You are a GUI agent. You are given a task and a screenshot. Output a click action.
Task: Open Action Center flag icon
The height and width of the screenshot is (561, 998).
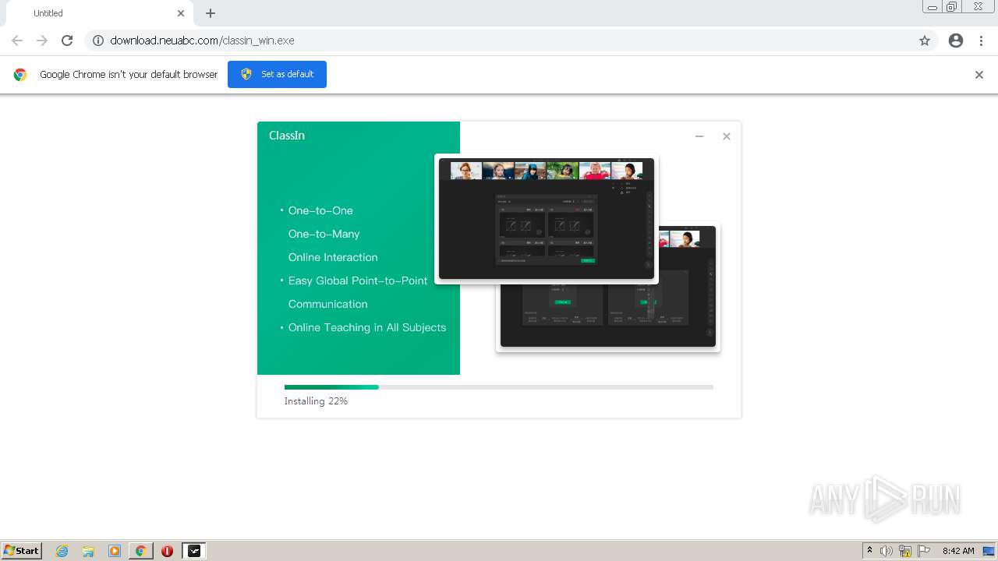coord(924,551)
